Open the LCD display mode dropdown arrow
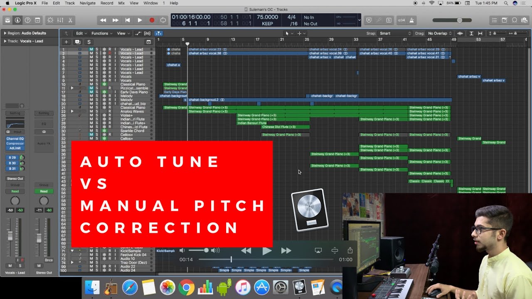The height and width of the screenshot is (299, 532). pos(359,20)
